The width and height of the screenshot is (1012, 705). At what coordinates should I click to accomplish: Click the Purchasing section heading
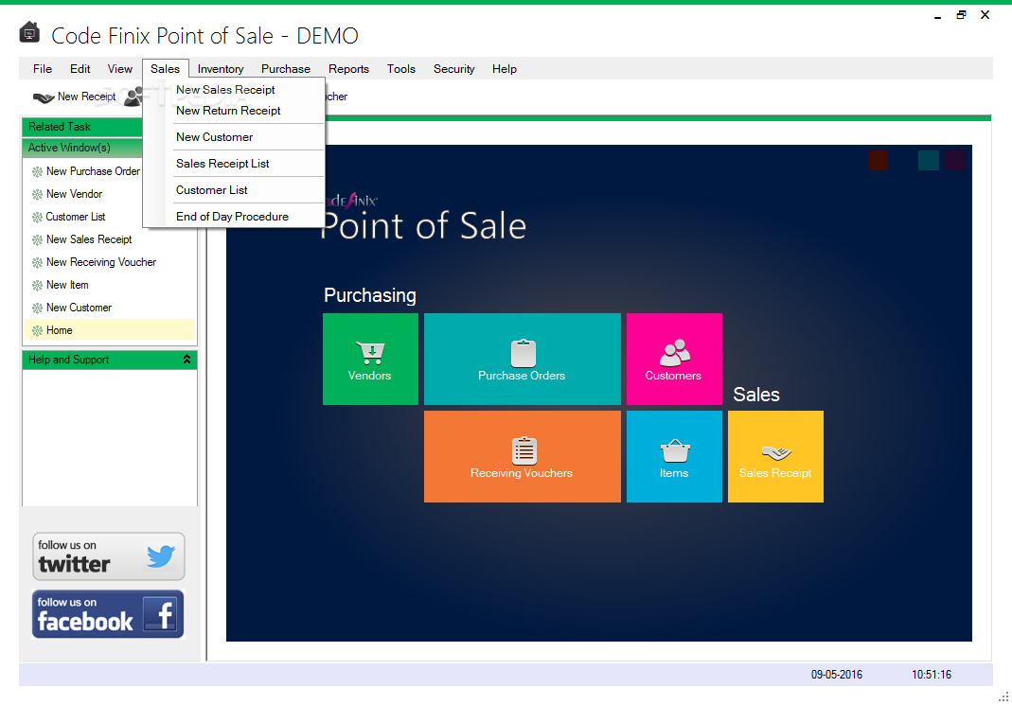click(370, 295)
